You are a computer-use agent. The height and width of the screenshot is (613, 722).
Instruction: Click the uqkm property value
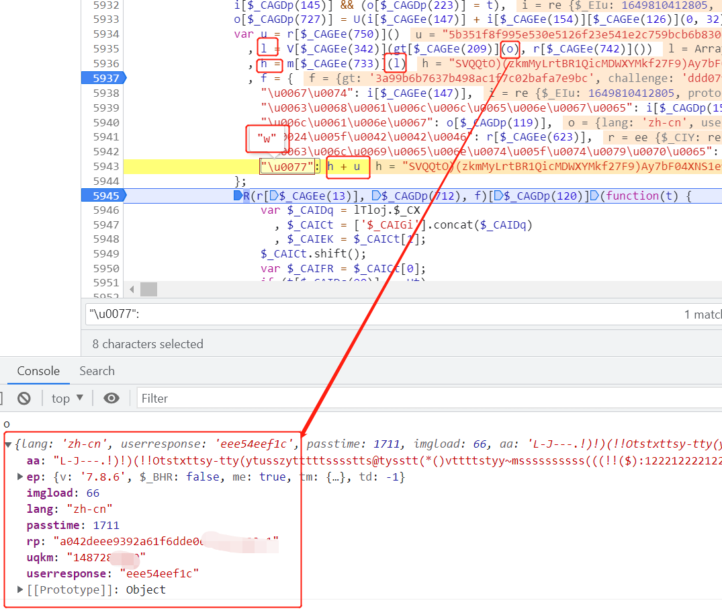(x=106, y=558)
